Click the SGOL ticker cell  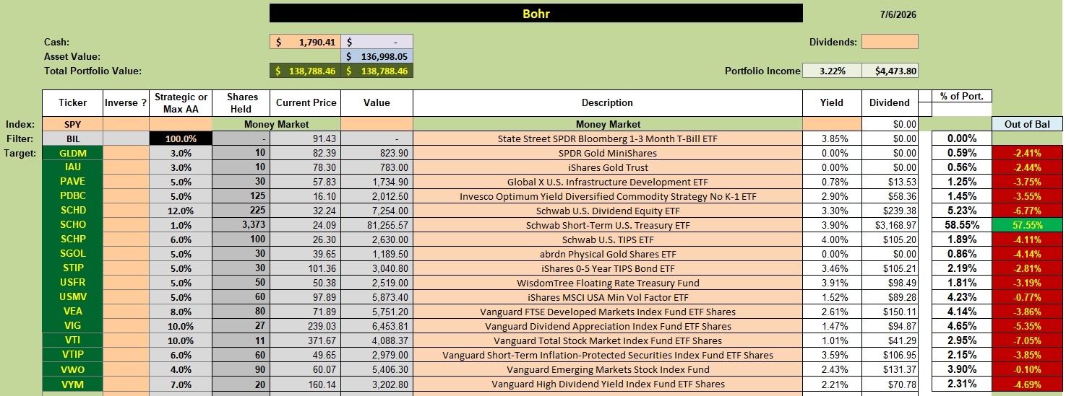72,254
